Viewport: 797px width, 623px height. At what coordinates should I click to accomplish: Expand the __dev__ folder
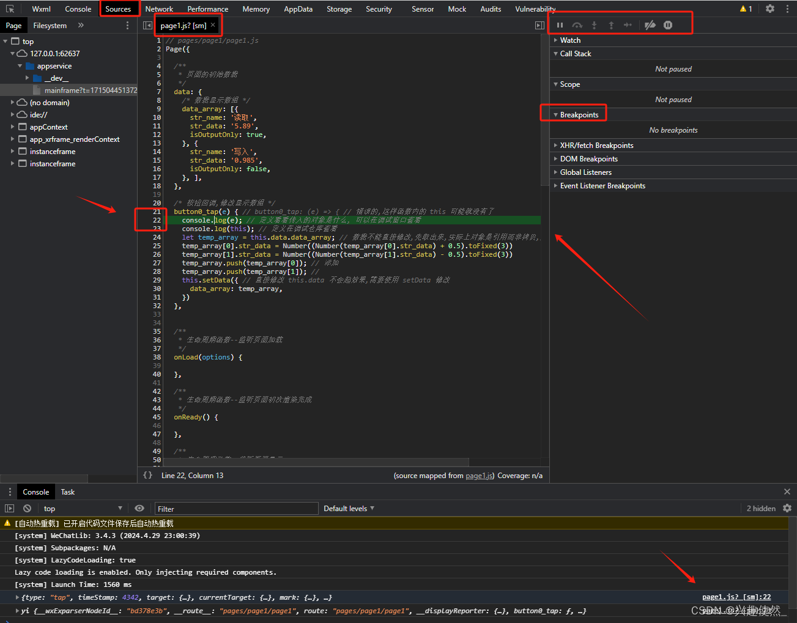27,78
